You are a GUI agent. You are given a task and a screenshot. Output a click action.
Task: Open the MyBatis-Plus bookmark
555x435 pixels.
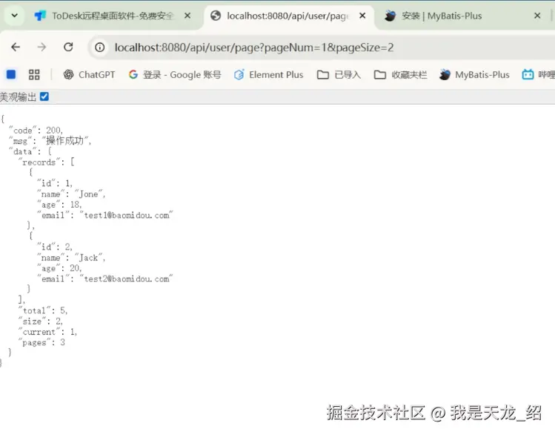(474, 74)
